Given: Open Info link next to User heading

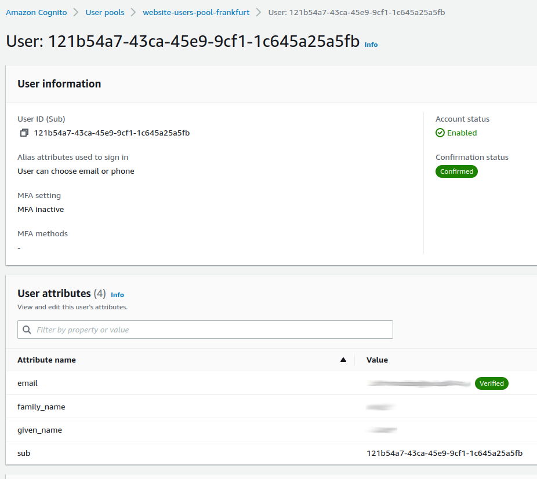Looking at the screenshot, I should tap(371, 45).
